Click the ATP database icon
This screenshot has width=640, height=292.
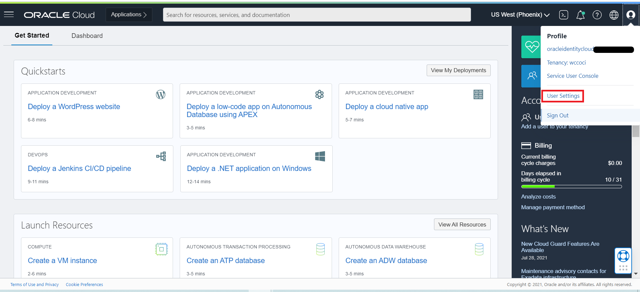click(x=320, y=249)
